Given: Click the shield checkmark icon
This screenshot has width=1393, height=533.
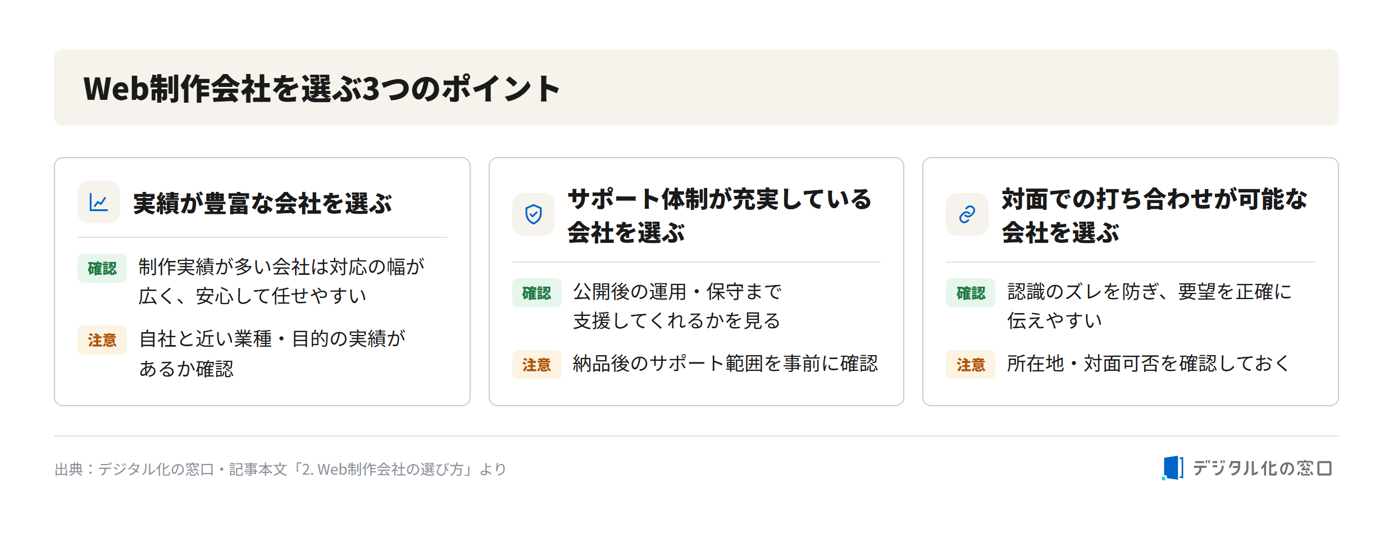Looking at the screenshot, I should pos(533,214).
